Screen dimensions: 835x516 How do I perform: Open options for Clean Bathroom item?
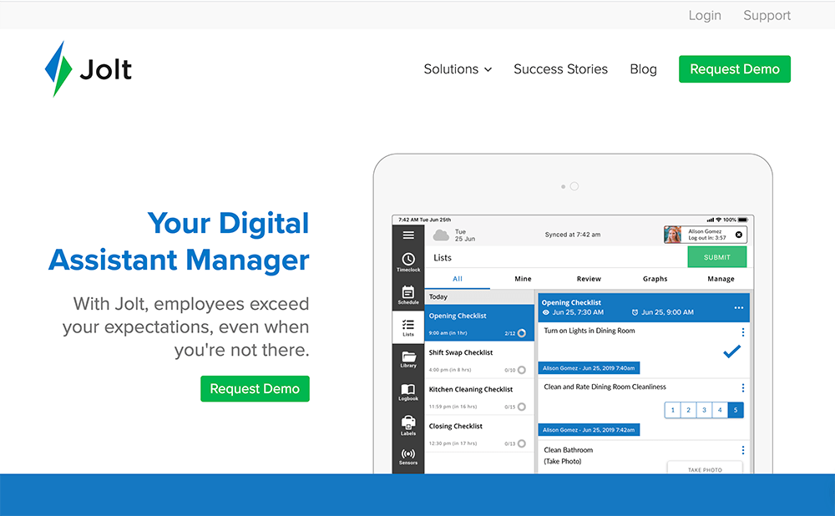(x=743, y=451)
